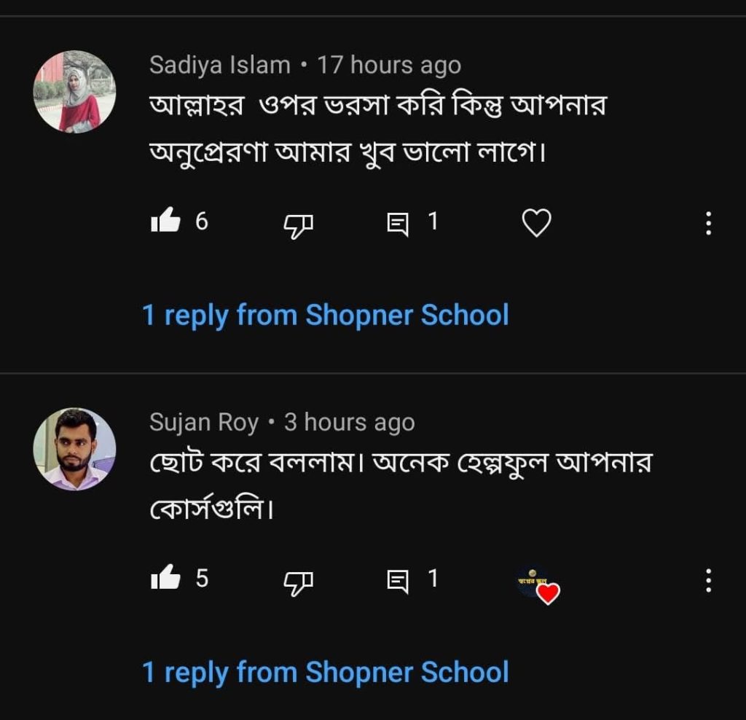This screenshot has height=720, width=746.
Task: Open Sujan Roy's channel name
Action: [x=204, y=423]
